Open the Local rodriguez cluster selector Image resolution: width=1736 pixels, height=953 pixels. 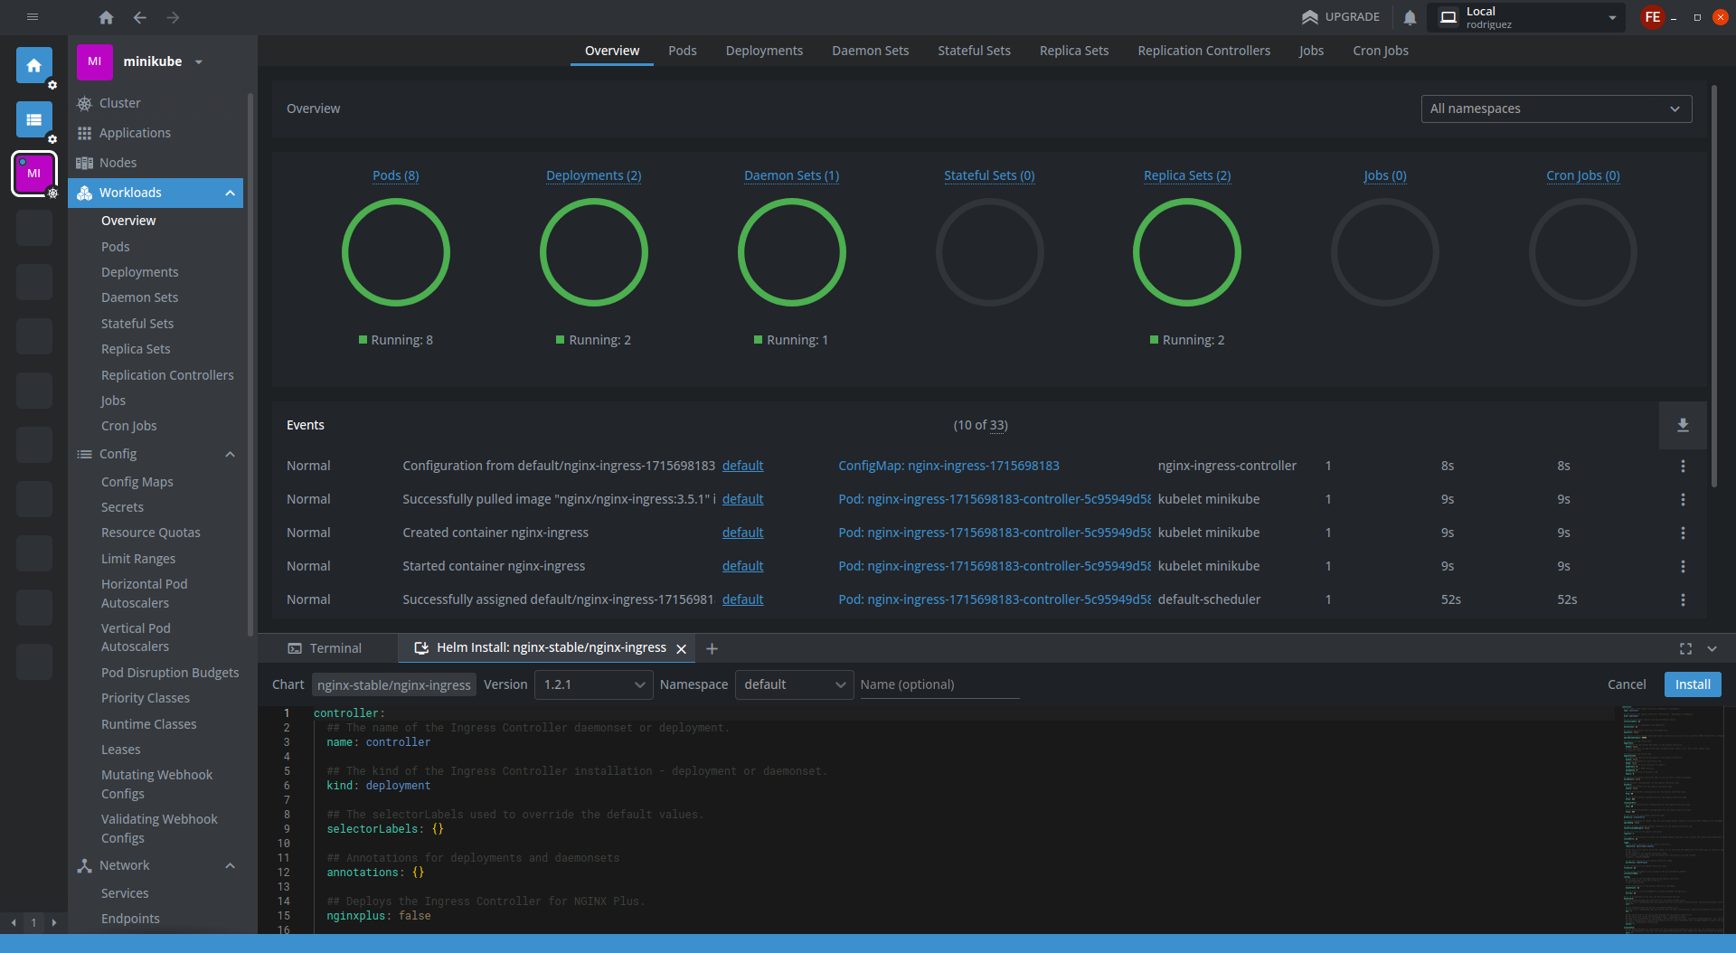click(1526, 17)
